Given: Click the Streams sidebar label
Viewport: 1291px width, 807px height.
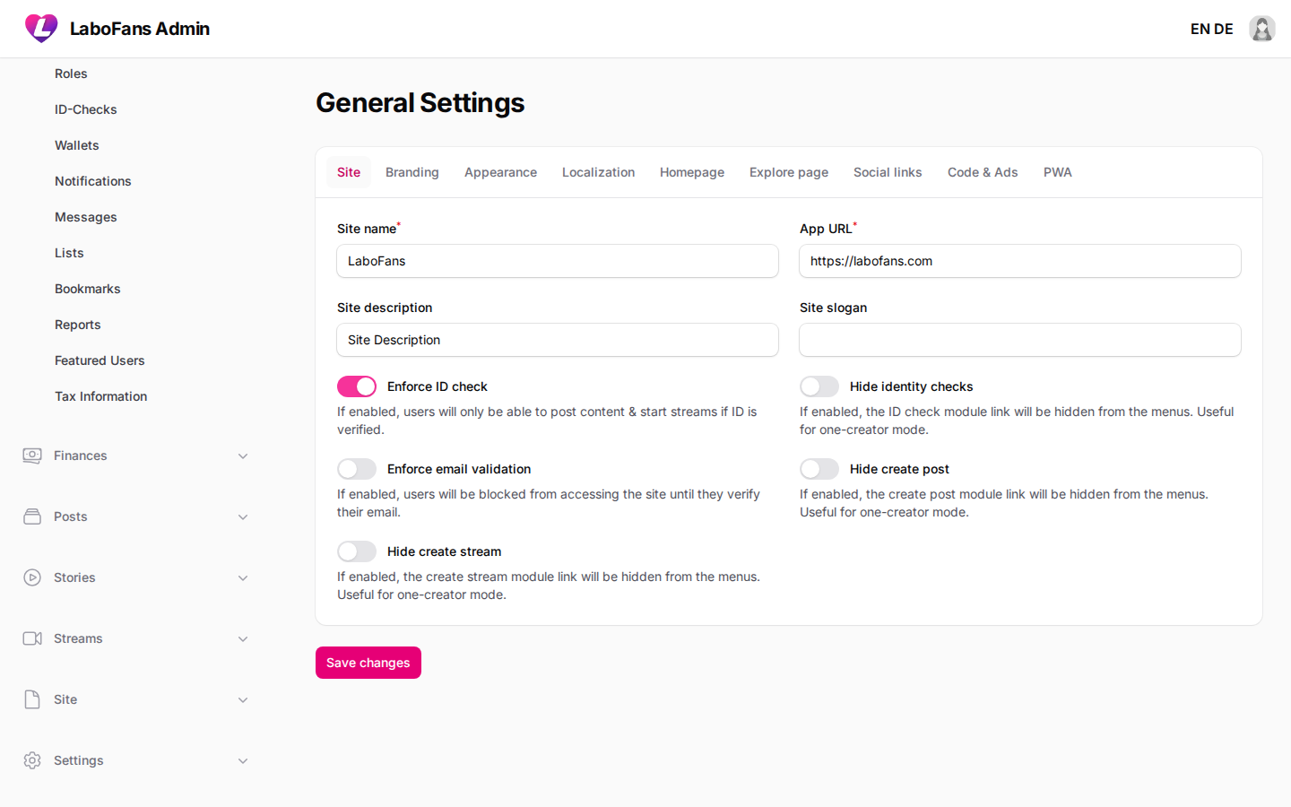Looking at the screenshot, I should click(x=78, y=638).
